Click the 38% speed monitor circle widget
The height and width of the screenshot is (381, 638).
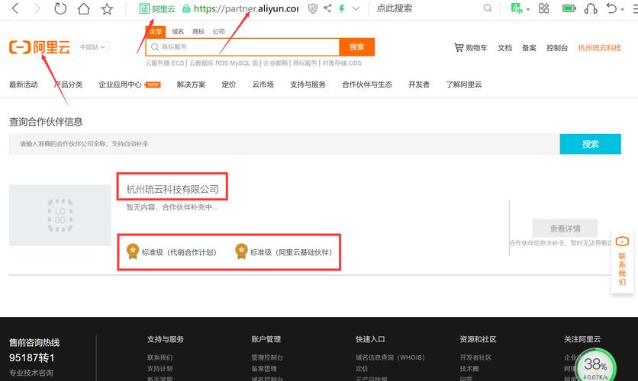[595, 366]
